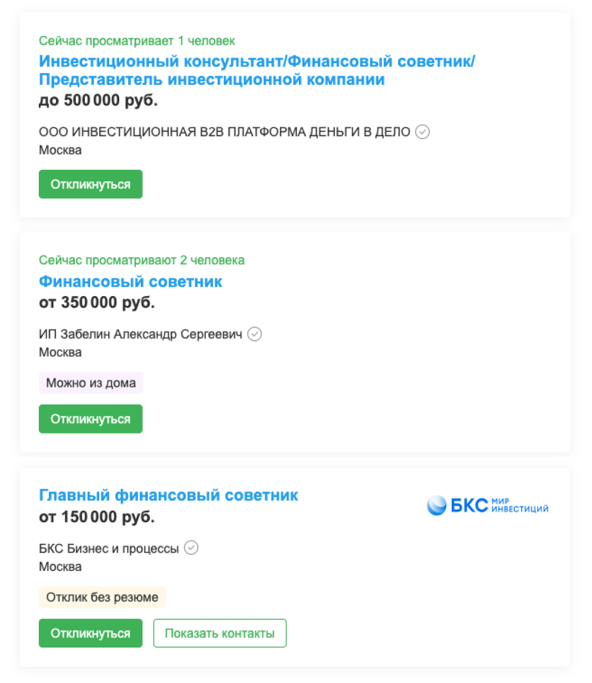Show contacts for the БКС vacancy

click(220, 633)
